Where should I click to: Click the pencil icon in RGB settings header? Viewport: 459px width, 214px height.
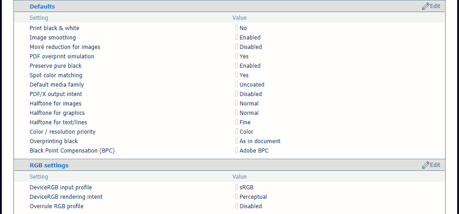point(425,165)
